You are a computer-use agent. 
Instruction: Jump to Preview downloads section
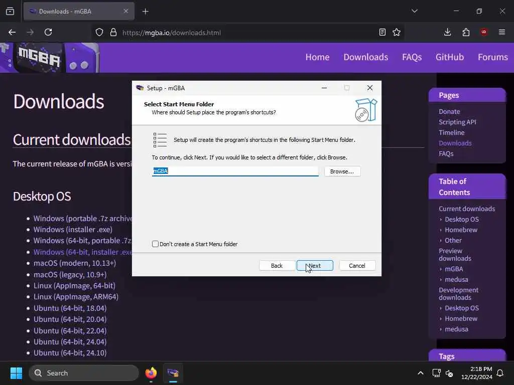pos(455,255)
